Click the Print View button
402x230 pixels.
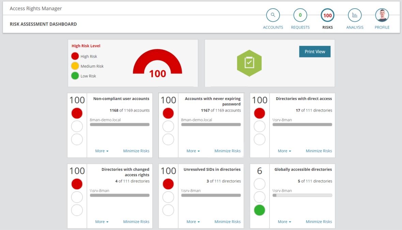(315, 52)
